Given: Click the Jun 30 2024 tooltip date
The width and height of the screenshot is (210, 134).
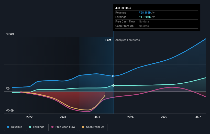Looking at the screenshot, I should coord(123,8).
